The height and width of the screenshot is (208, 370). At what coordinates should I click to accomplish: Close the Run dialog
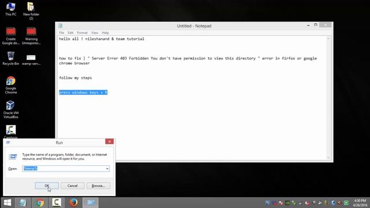pyautogui.click(x=109, y=142)
